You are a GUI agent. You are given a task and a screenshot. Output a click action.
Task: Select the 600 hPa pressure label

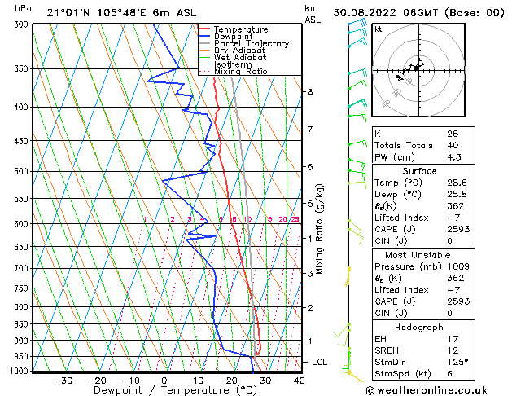coord(23,224)
